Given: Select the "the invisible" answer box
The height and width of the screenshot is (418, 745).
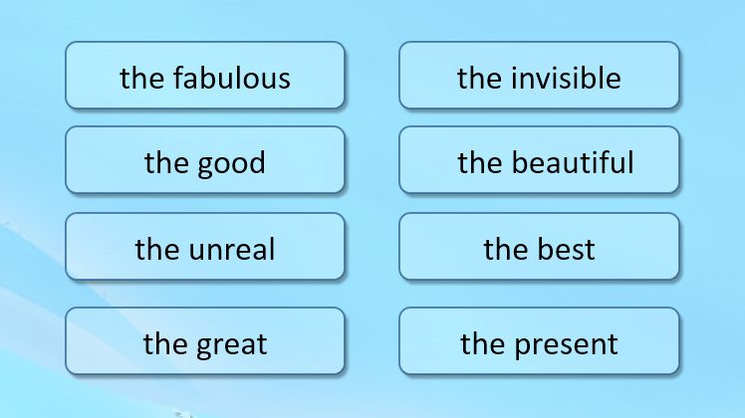Looking at the screenshot, I should pyautogui.click(x=539, y=76).
